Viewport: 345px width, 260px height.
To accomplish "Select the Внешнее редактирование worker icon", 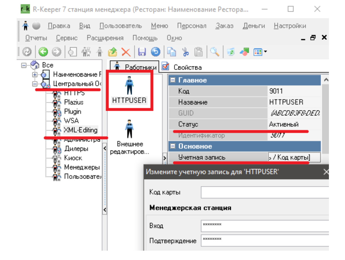I will [130, 137].
